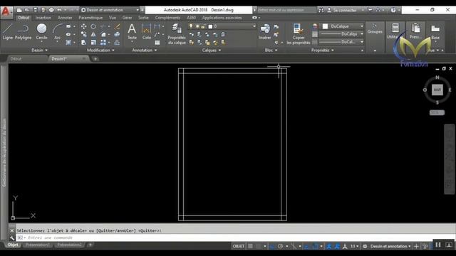Expand the Modification panel
Image resolution: width=456 pixels, height=256 pixels.
click(100, 50)
